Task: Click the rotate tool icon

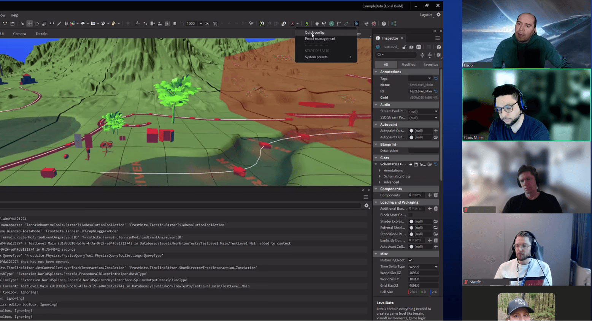Action: pyautogui.click(x=37, y=24)
